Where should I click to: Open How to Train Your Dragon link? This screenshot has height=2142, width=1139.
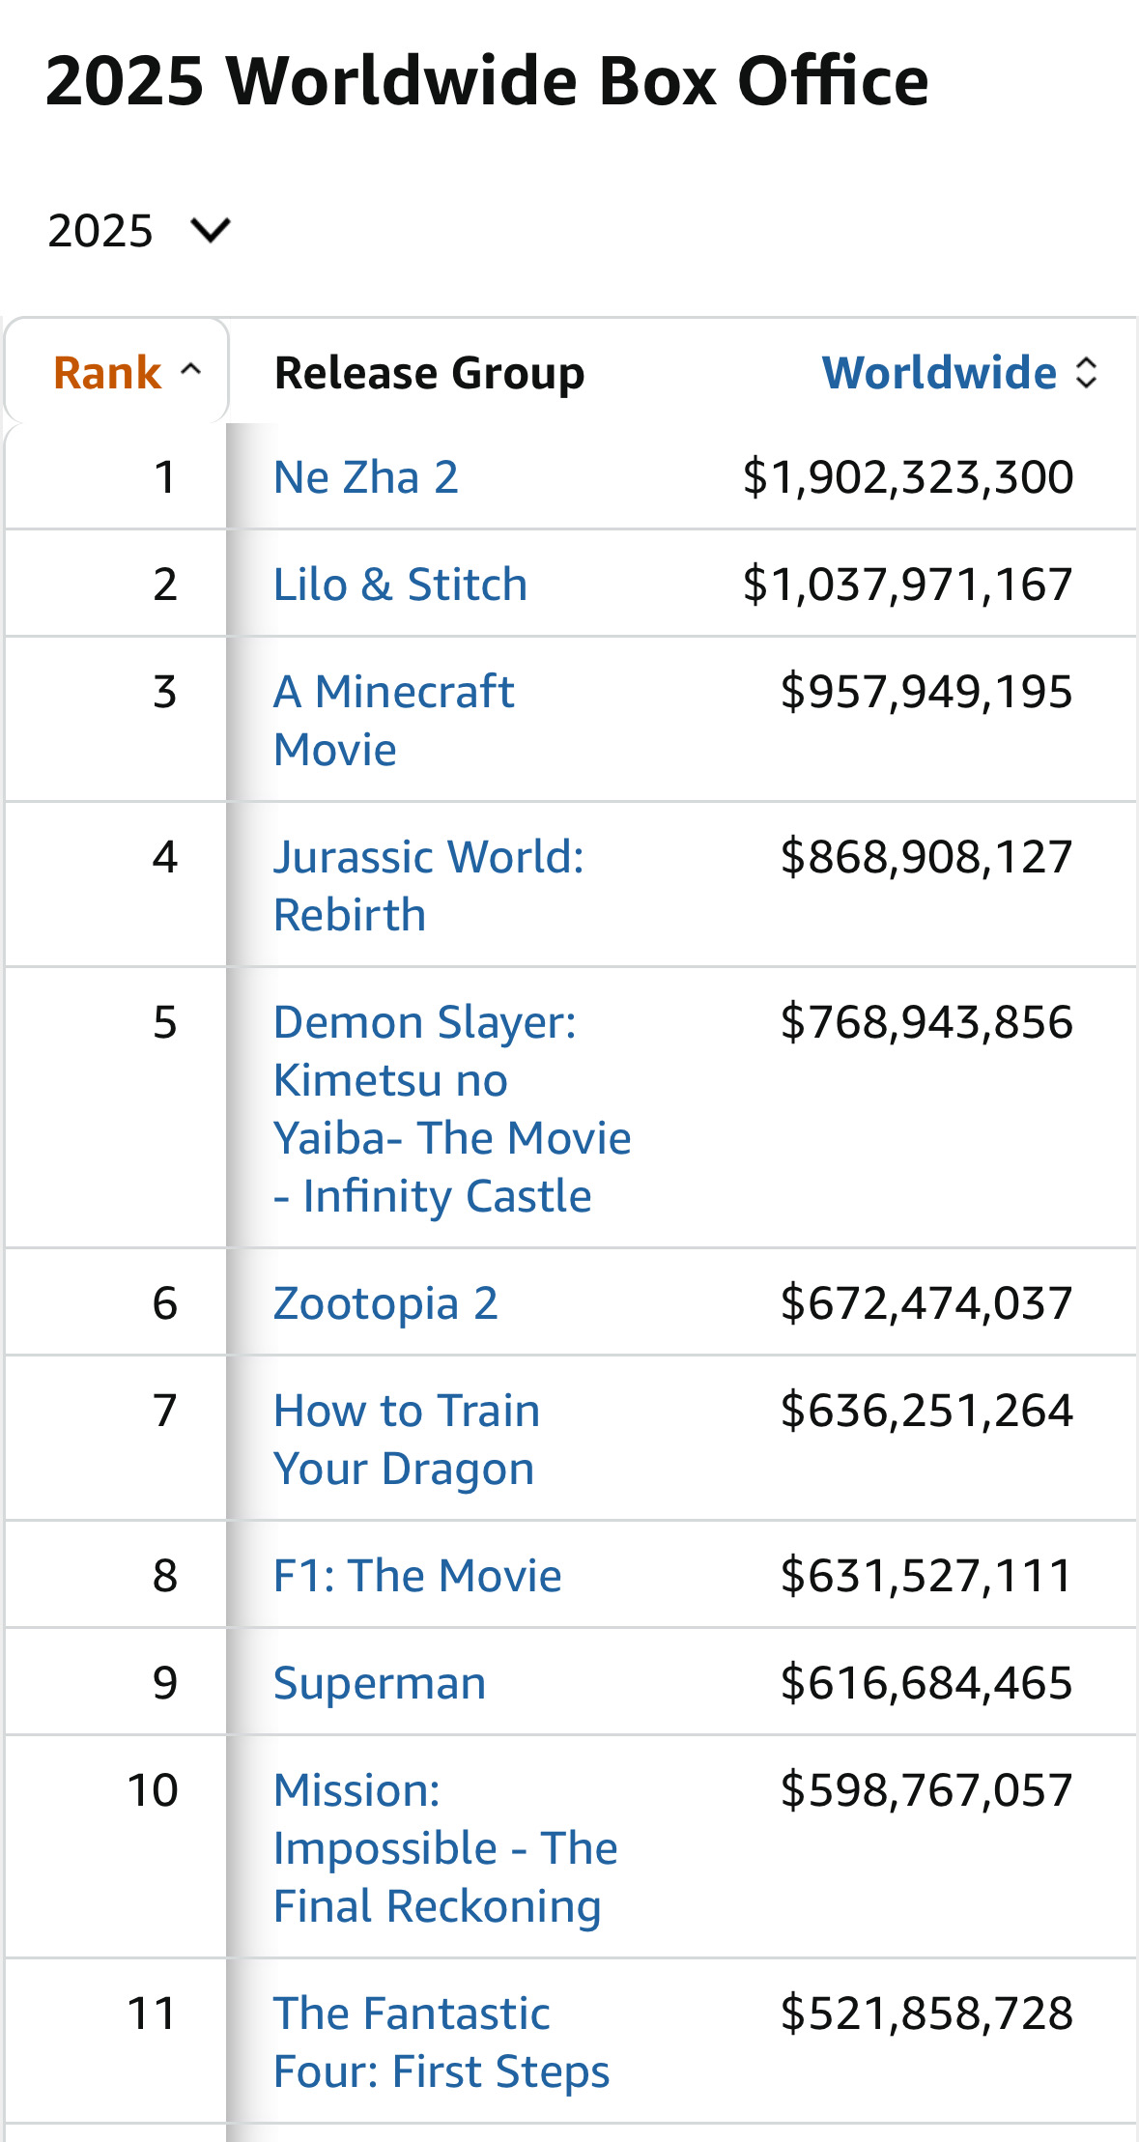coord(406,1439)
